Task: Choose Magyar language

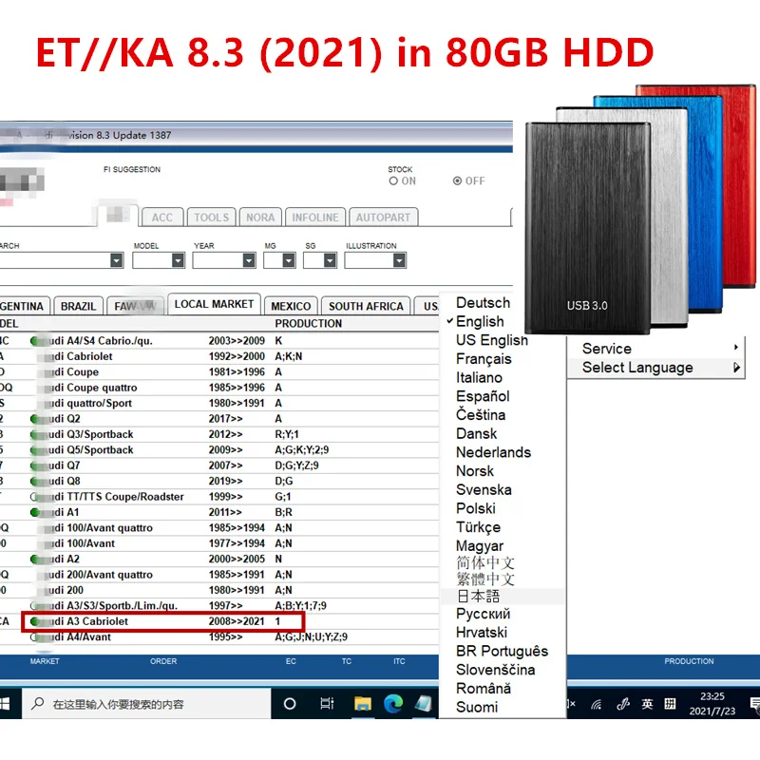Action: pos(480,545)
